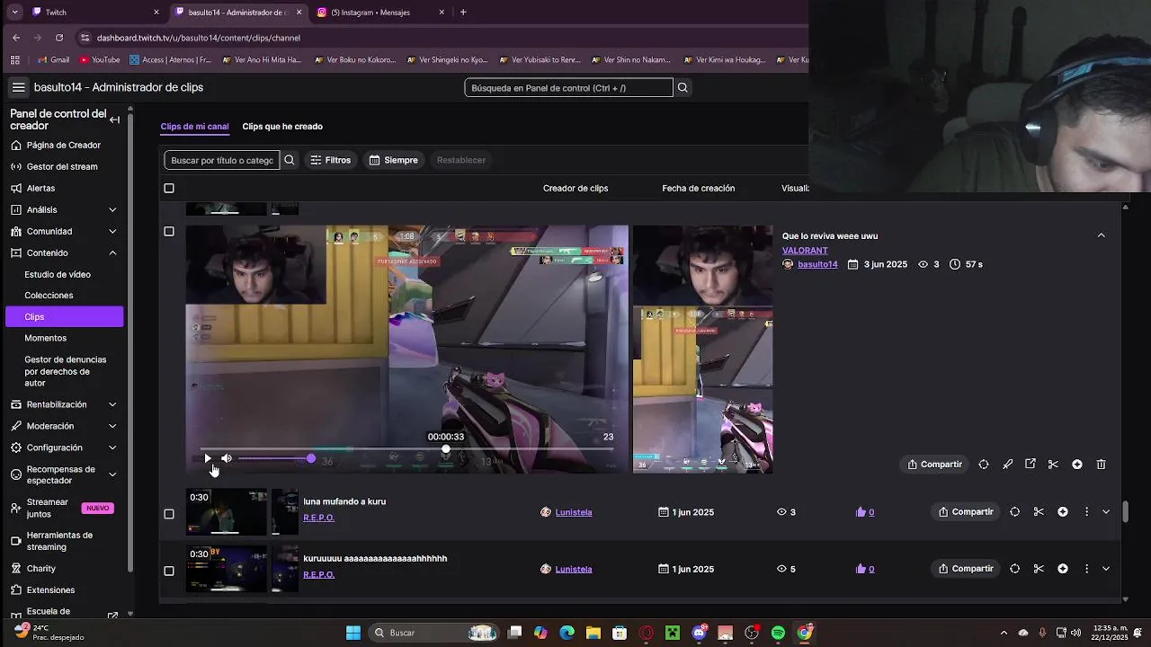Click circle icon on kuruuuuu clip row
Image resolution: width=1151 pixels, height=647 pixels.
click(1015, 569)
